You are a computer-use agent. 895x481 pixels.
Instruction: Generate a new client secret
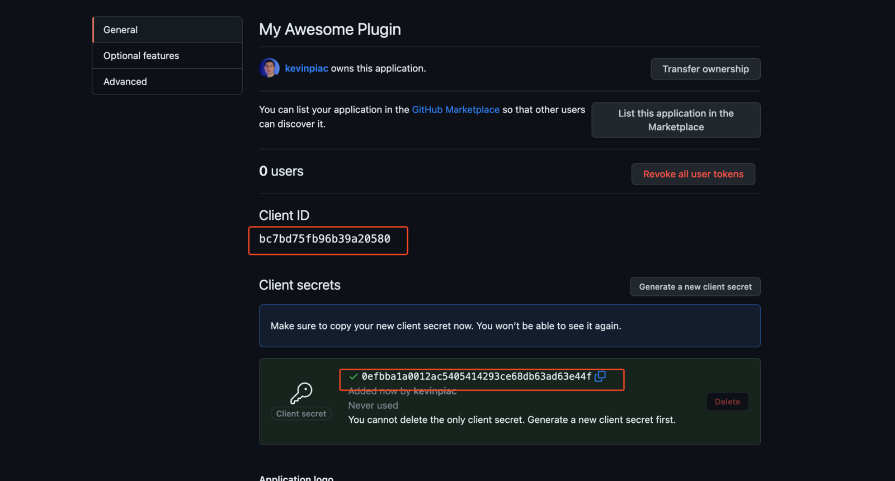point(695,286)
